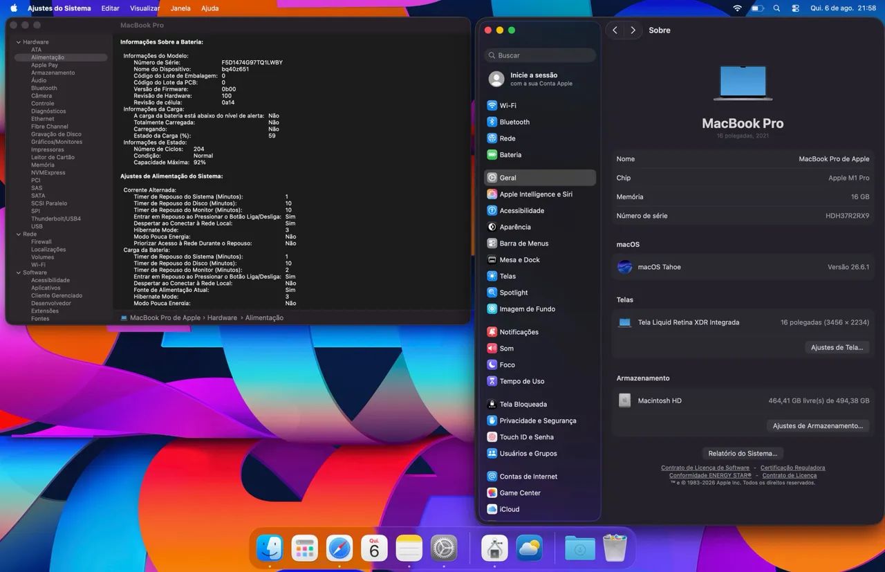The image size is (885, 572).
Task: Click the Buscar search field
Action: point(540,55)
